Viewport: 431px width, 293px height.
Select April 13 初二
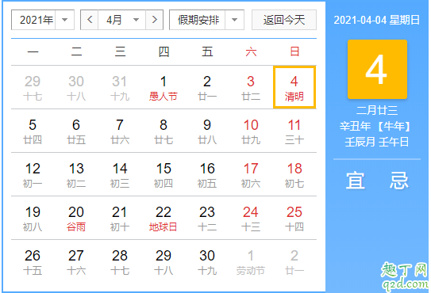[x=76, y=175]
